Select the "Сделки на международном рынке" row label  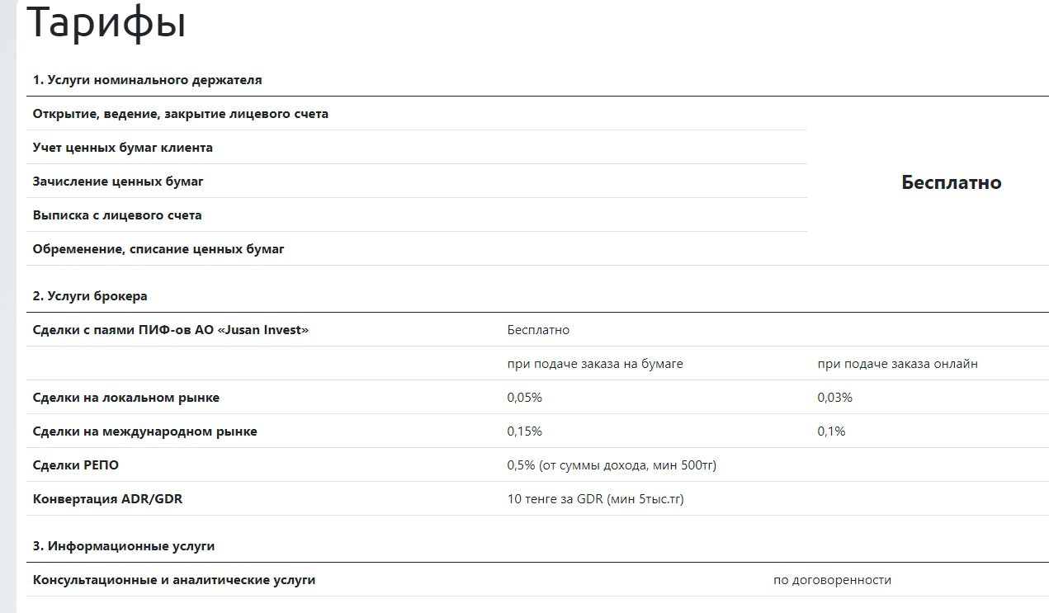[x=144, y=431]
